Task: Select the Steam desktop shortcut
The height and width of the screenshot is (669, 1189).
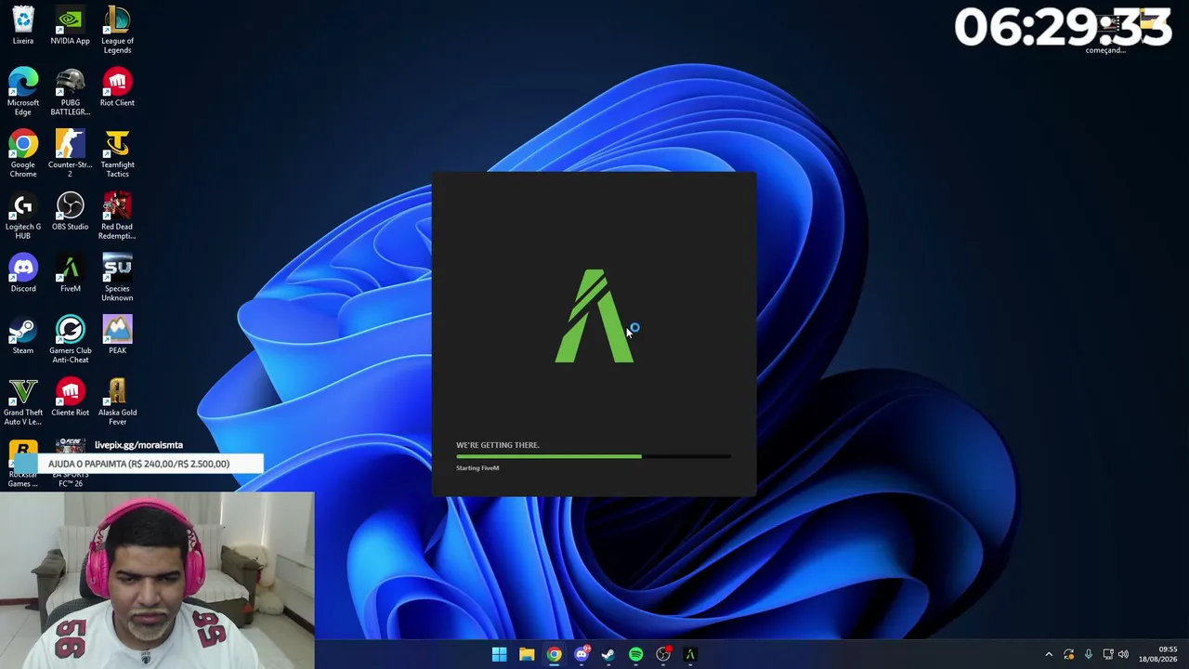Action: 23,335
